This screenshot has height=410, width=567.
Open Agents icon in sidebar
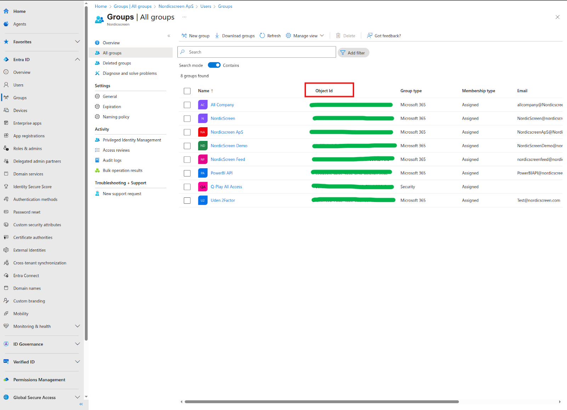[x=6, y=24]
